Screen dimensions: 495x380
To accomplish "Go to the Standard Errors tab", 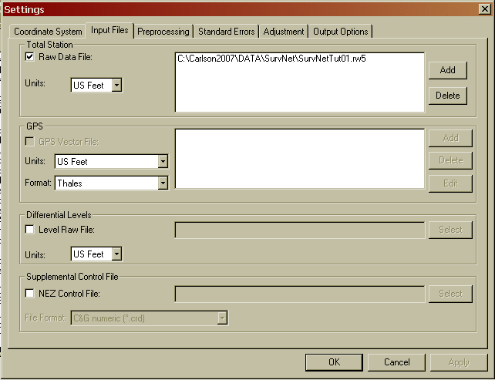I will pos(227,32).
